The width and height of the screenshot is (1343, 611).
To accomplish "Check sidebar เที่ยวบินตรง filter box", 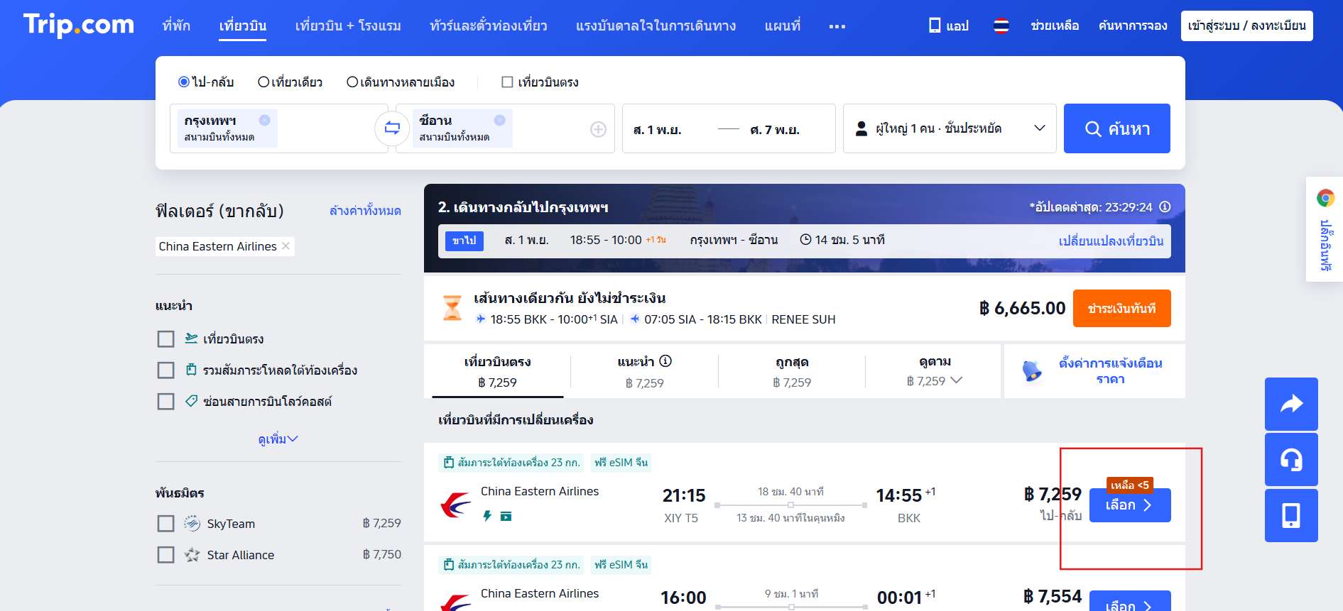I will (x=165, y=339).
